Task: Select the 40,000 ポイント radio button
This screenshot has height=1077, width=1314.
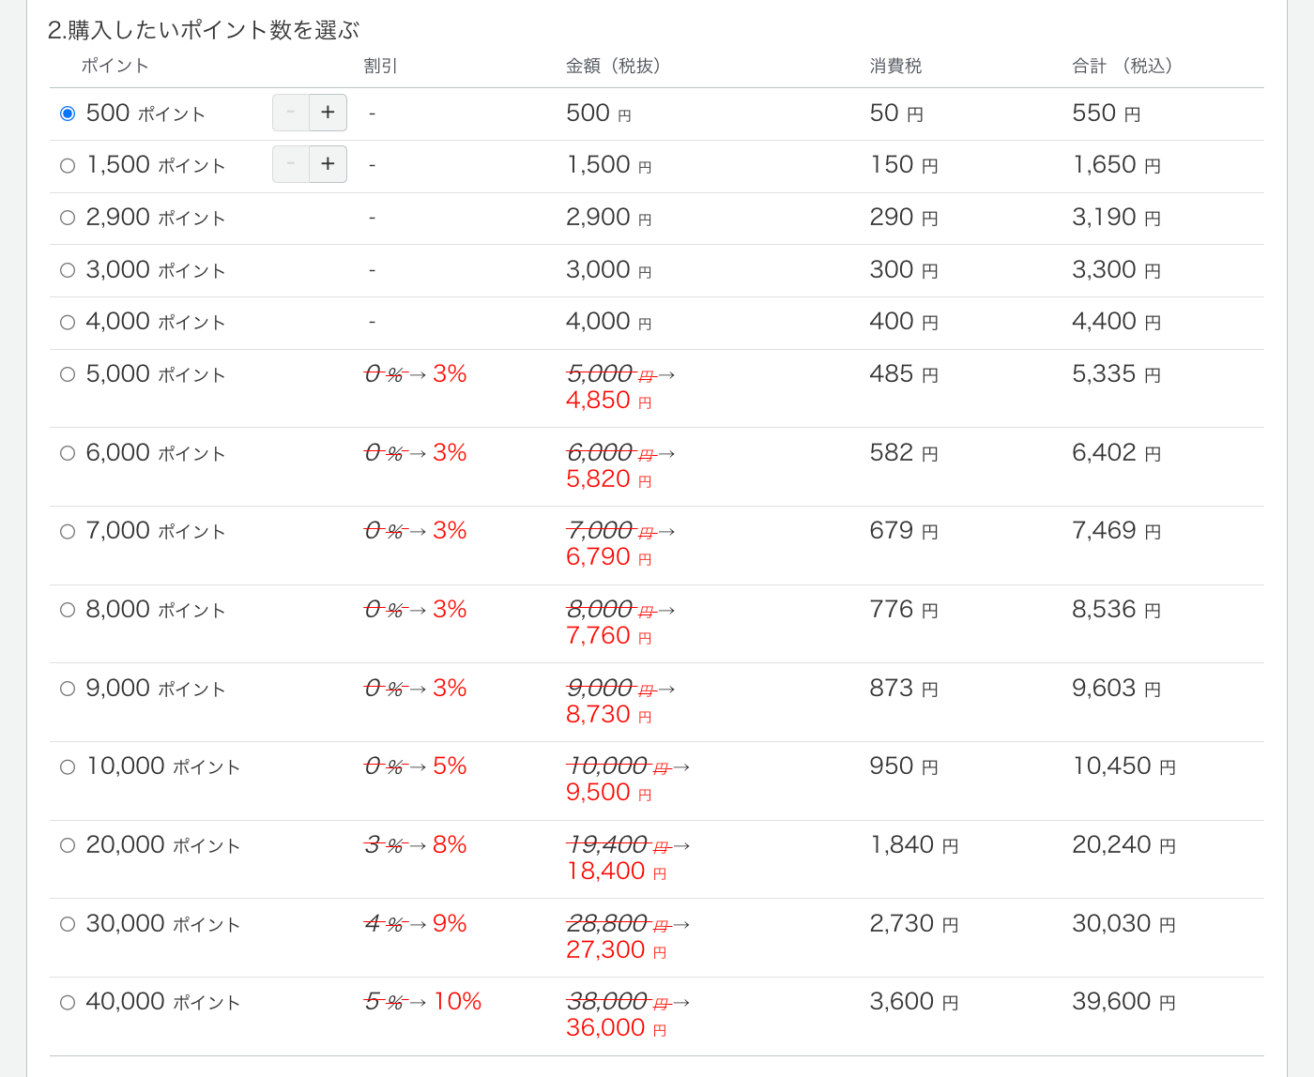Action: [68, 1002]
